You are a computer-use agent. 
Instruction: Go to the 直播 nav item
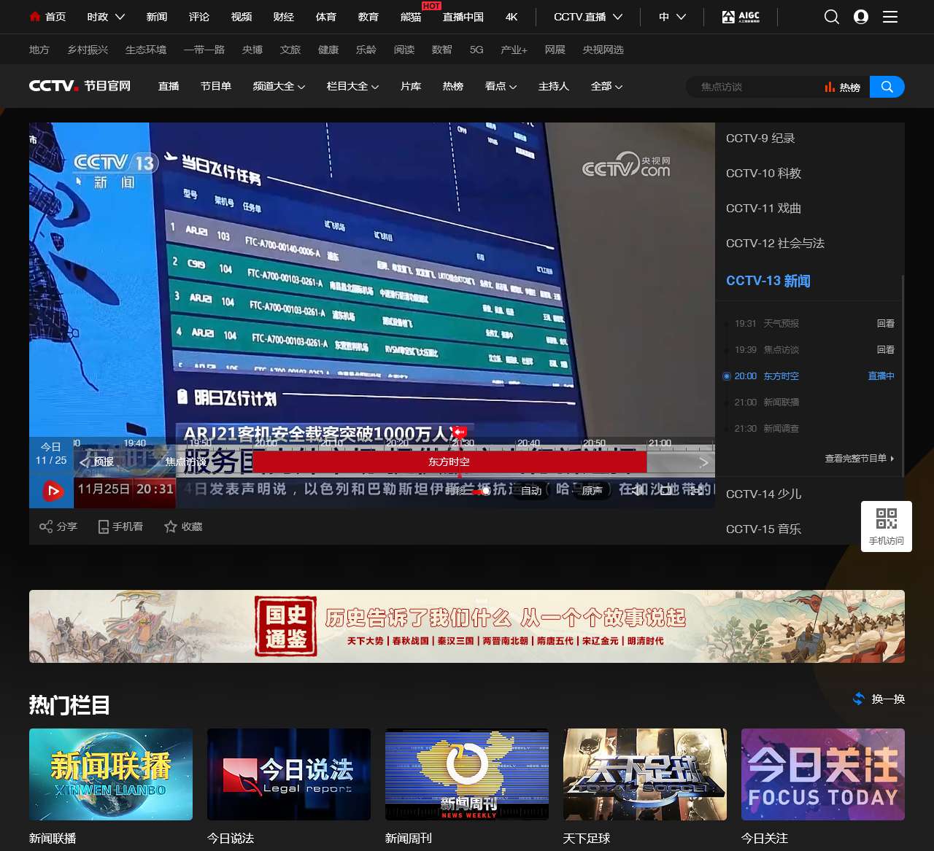(169, 86)
